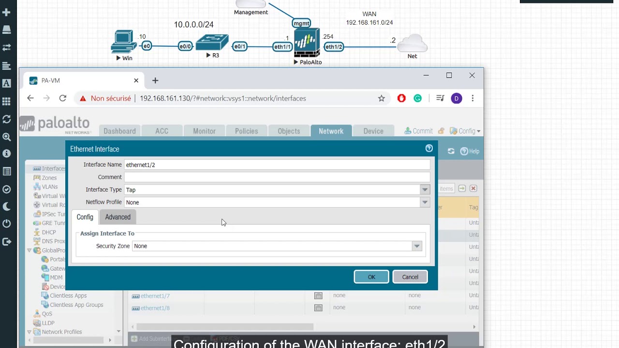Click the refresh arrows icon in sidebar
The height and width of the screenshot is (348, 619).
pos(7,119)
